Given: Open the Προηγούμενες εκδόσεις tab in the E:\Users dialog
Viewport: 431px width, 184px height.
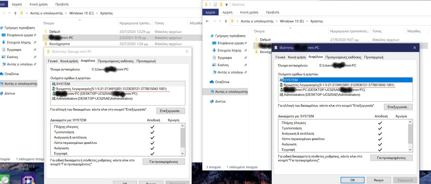Looking at the screenshot, I should [343, 57].
